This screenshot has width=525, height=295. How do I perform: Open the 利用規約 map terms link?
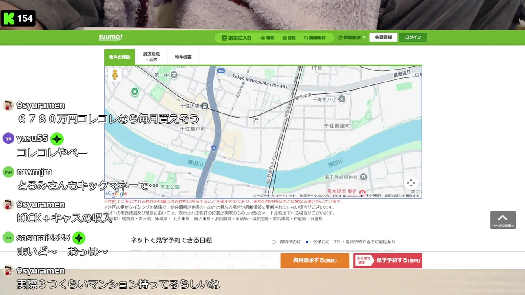[x=374, y=196]
